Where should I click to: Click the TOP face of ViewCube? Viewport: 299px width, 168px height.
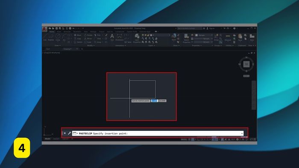(246, 64)
